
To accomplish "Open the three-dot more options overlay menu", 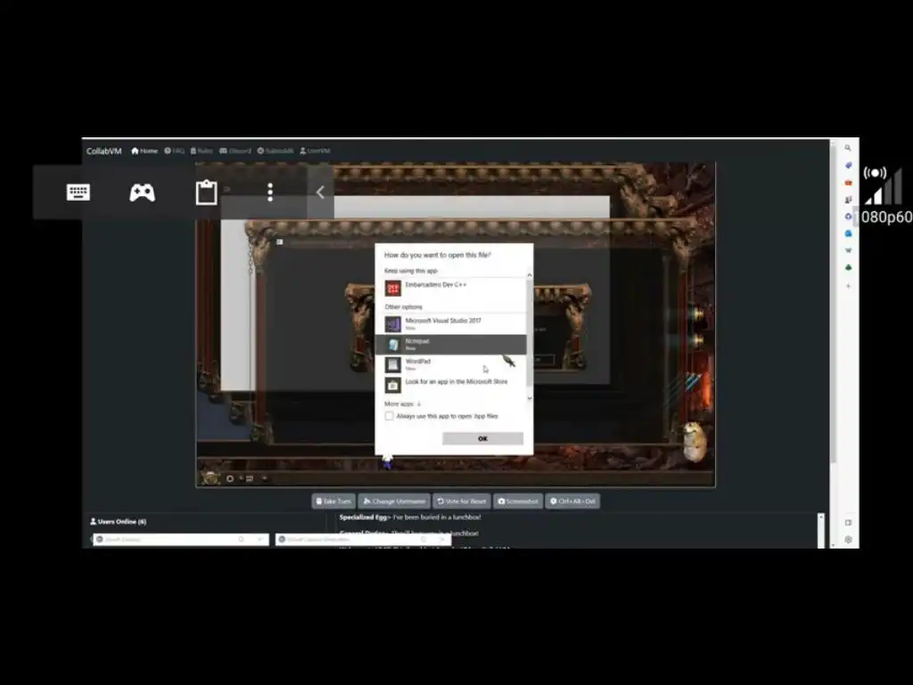I will tap(269, 193).
